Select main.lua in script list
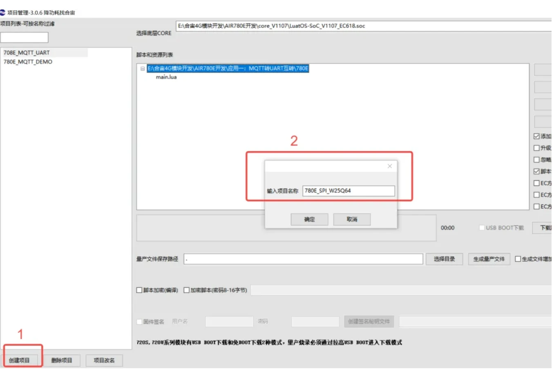Viewport: 554px width, 369px height. click(166, 77)
